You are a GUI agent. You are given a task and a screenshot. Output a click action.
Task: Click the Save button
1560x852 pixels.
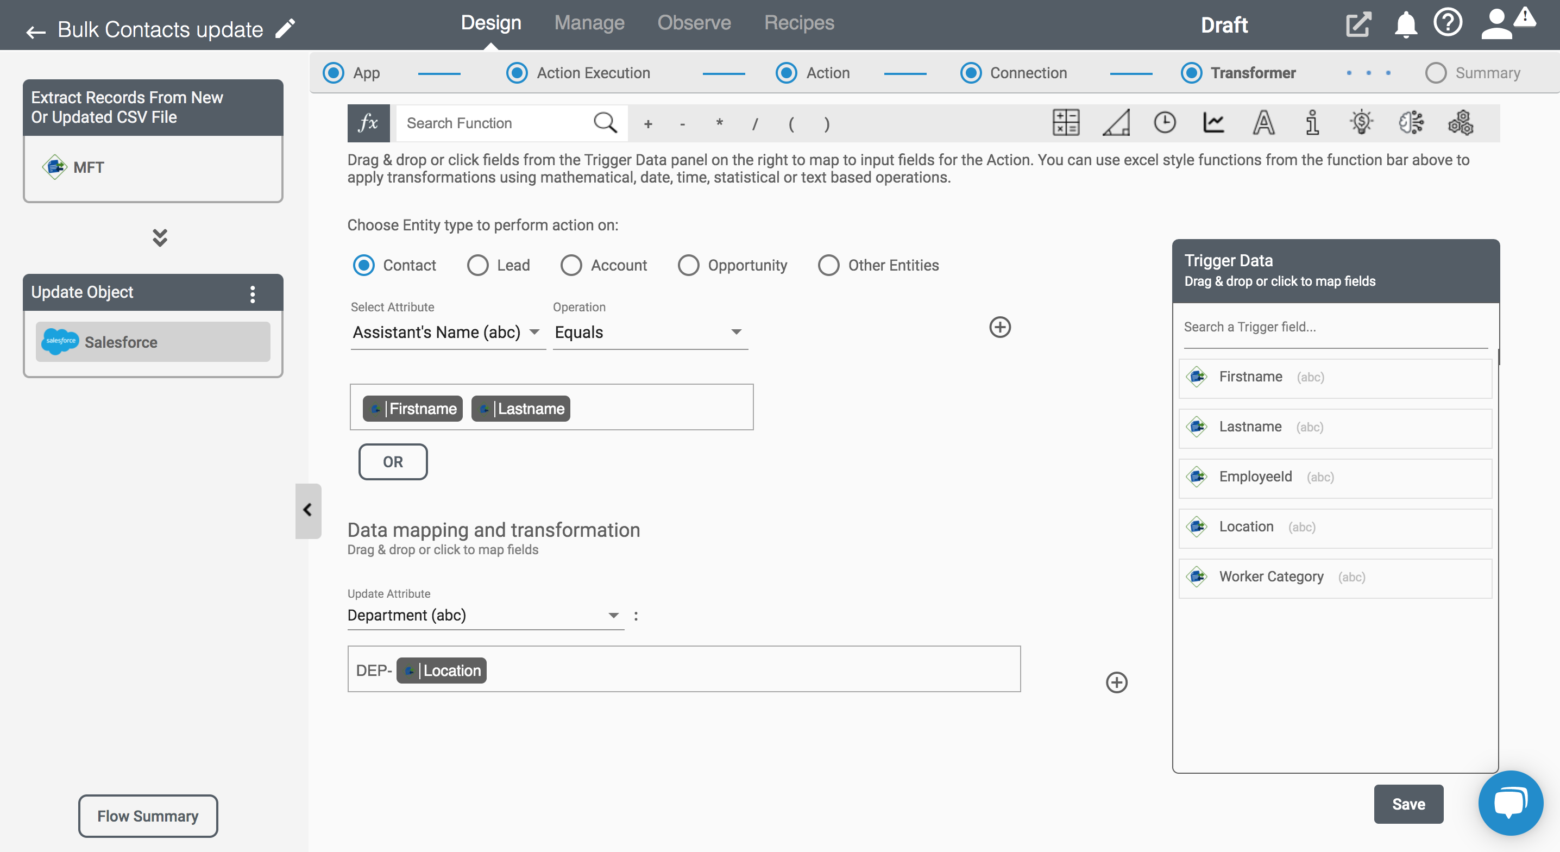click(1408, 804)
